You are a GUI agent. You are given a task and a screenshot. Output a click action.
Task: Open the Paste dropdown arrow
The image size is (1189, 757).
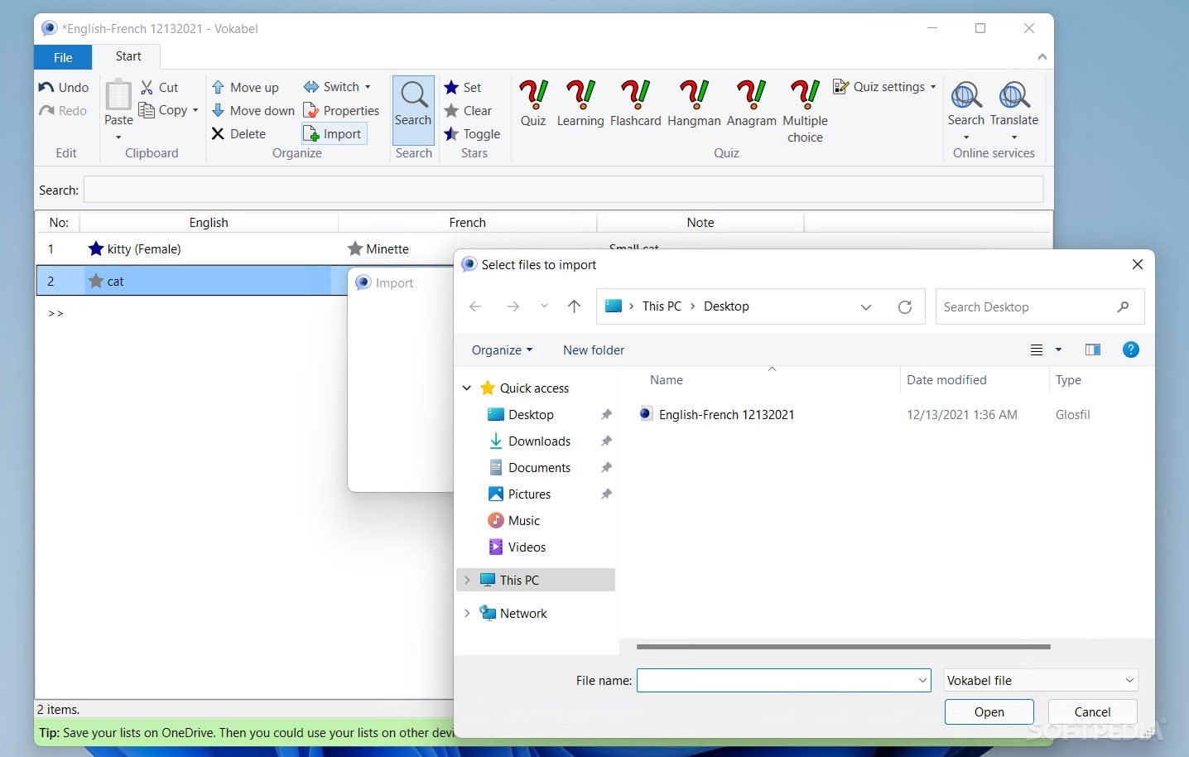[118, 137]
